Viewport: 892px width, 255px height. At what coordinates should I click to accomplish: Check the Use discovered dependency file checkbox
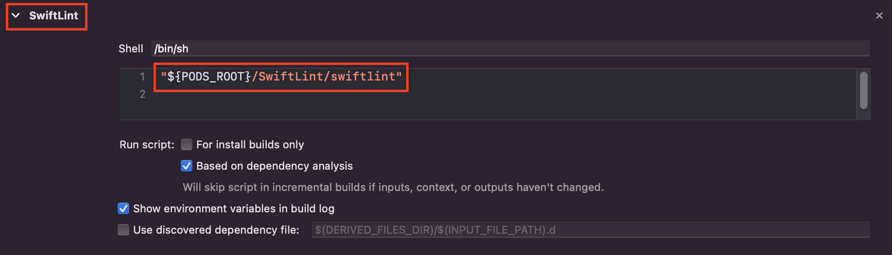[x=123, y=230]
